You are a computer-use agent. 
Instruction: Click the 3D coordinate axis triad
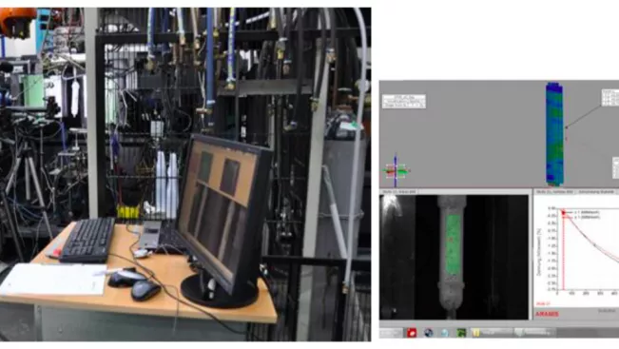point(396,171)
